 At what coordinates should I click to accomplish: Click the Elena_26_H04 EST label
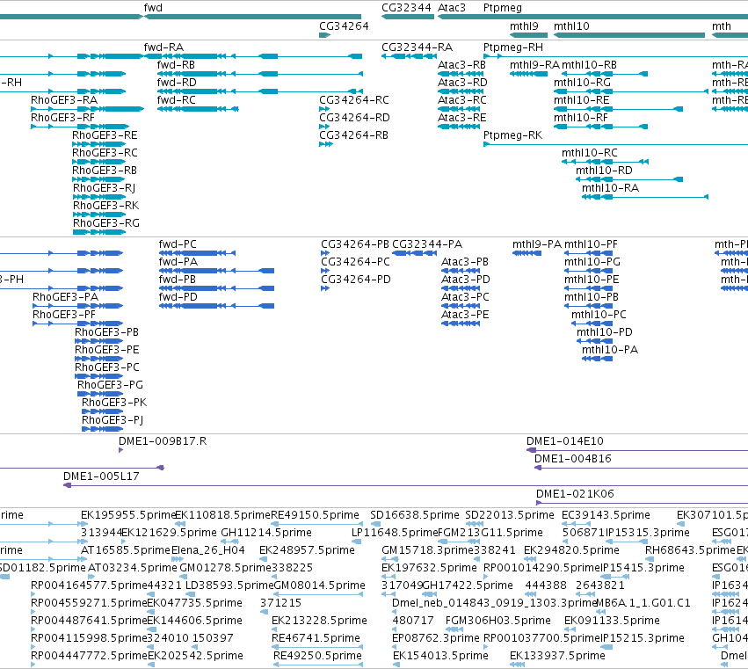[x=208, y=550]
